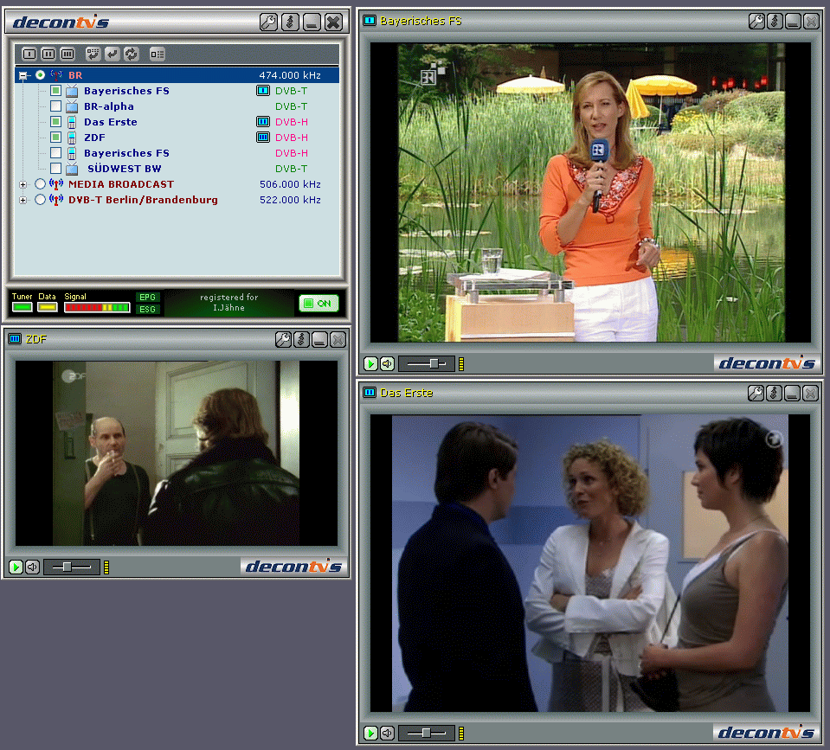This screenshot has height=750, width=830.
Task: Click play button in Bayerisches FS window
Action: [x=370, y=364]
